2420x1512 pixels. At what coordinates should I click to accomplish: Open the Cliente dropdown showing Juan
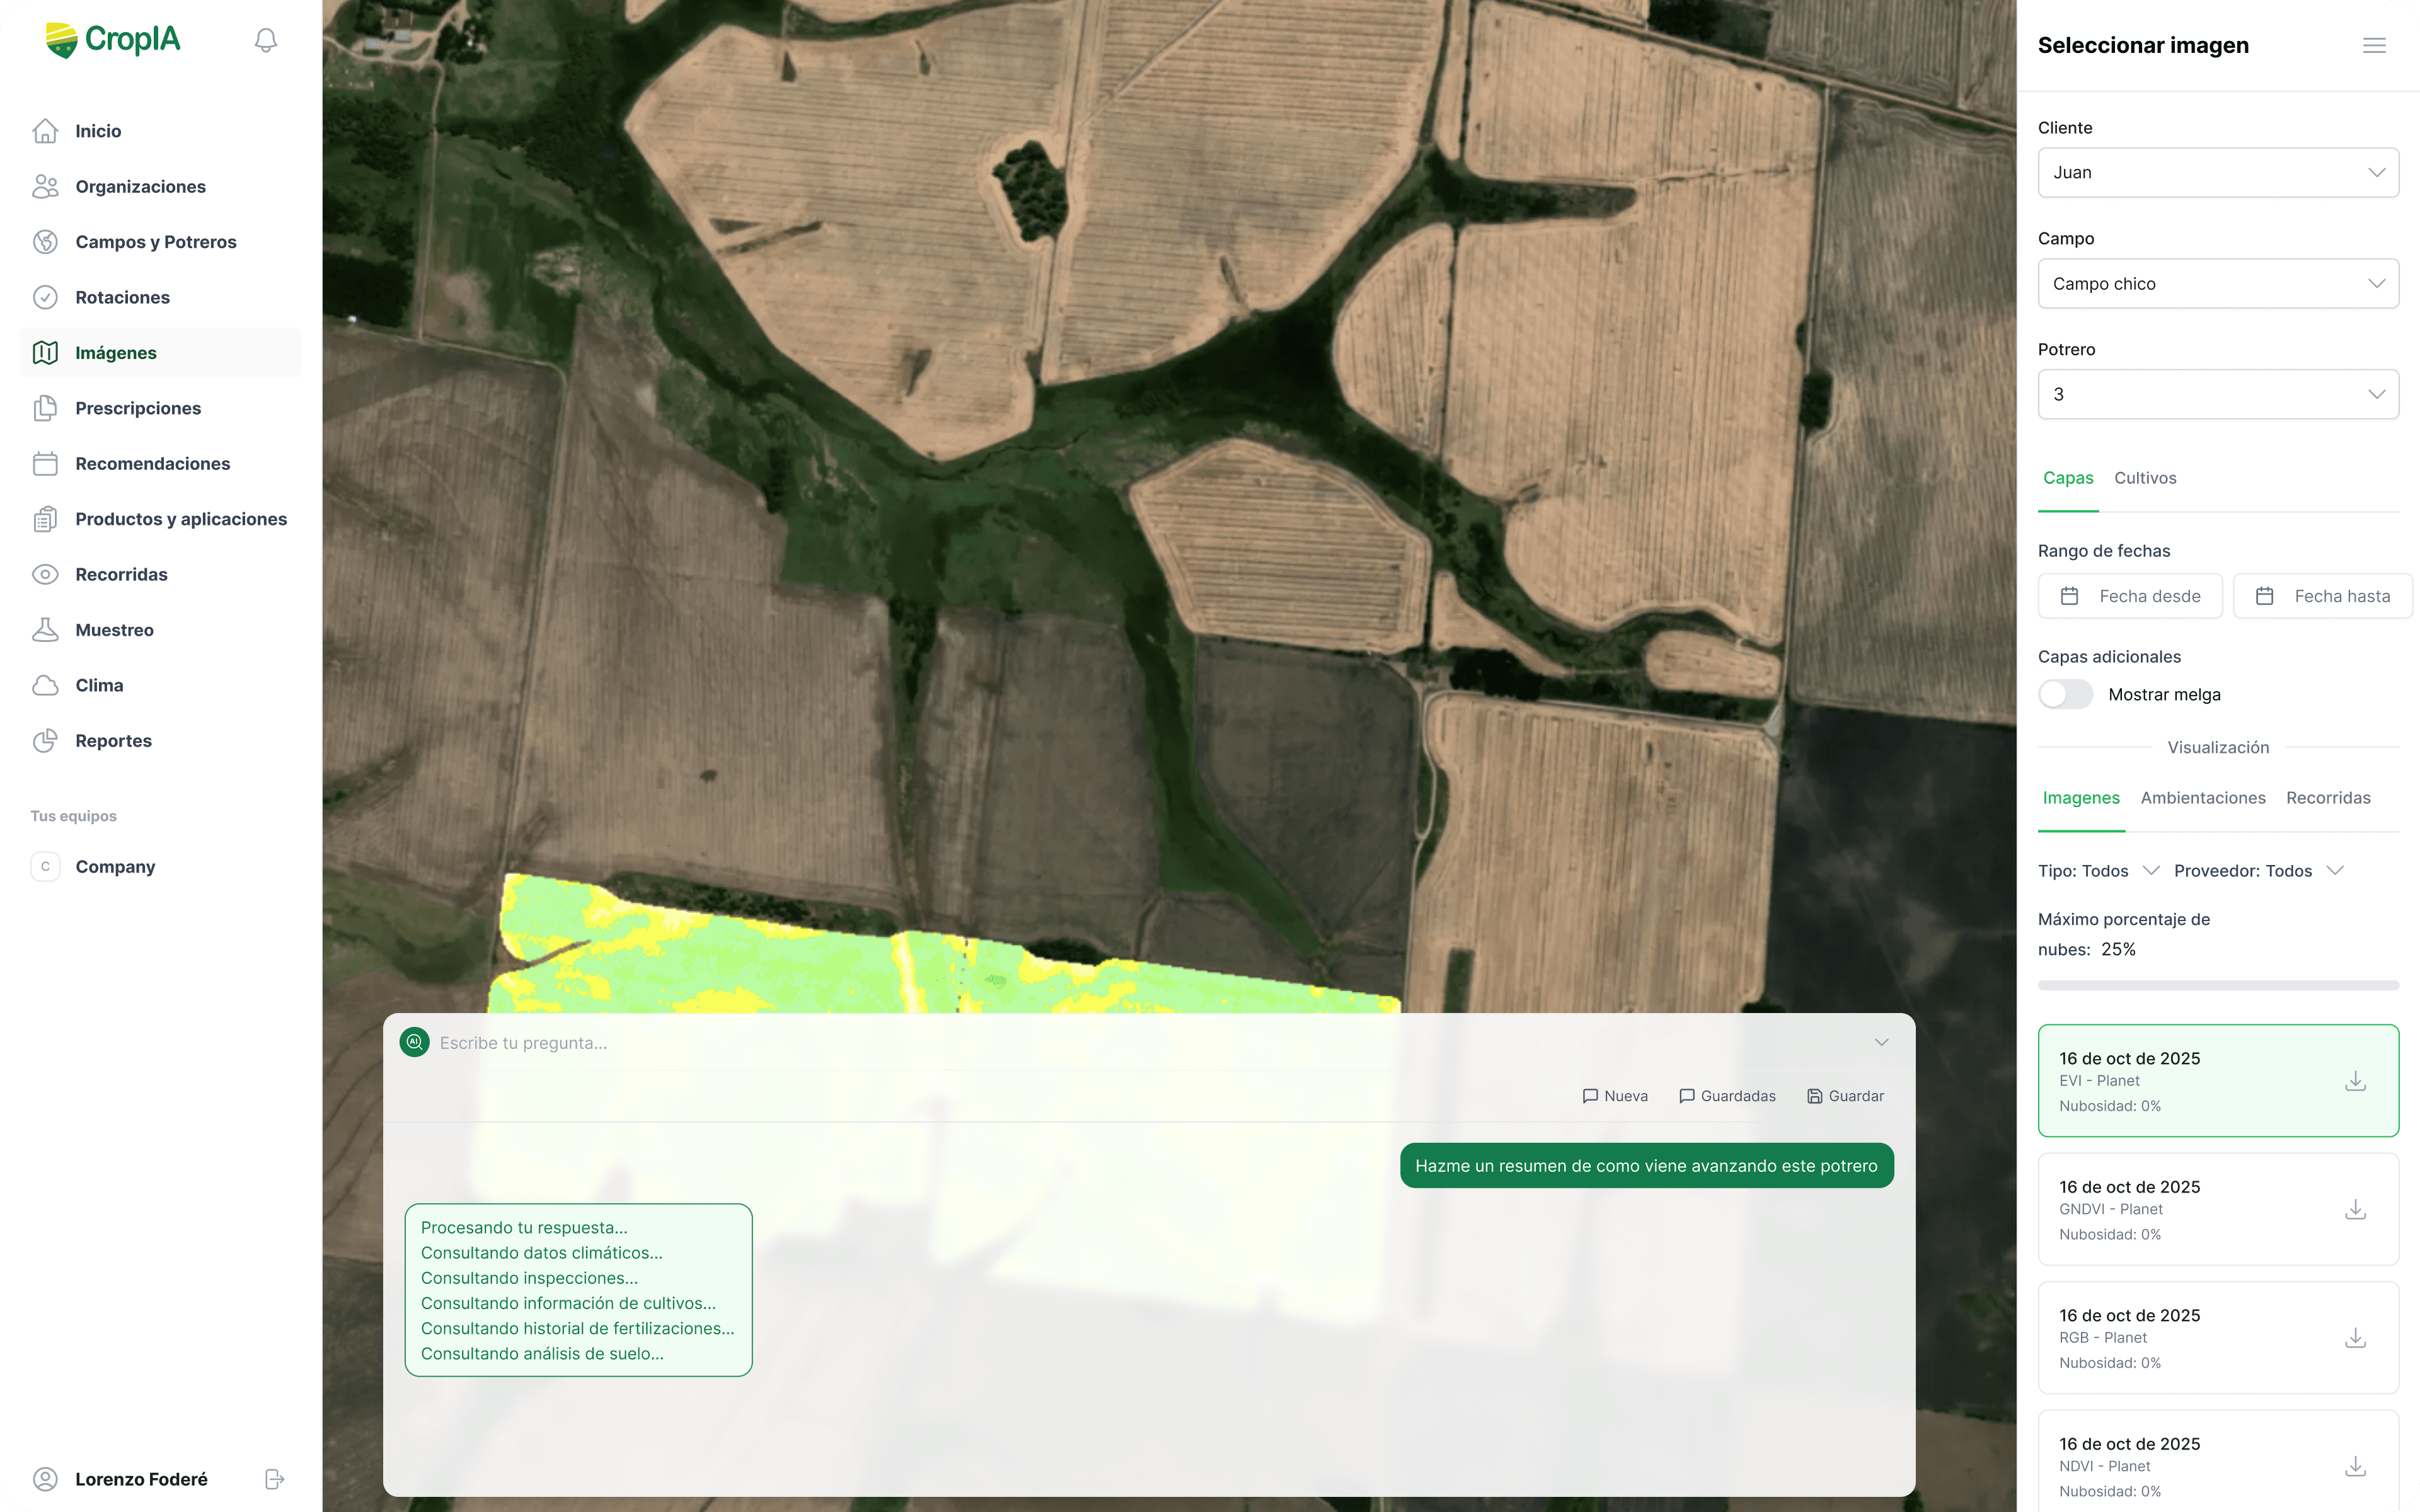pyautogui.click(x=2218, y=172)
